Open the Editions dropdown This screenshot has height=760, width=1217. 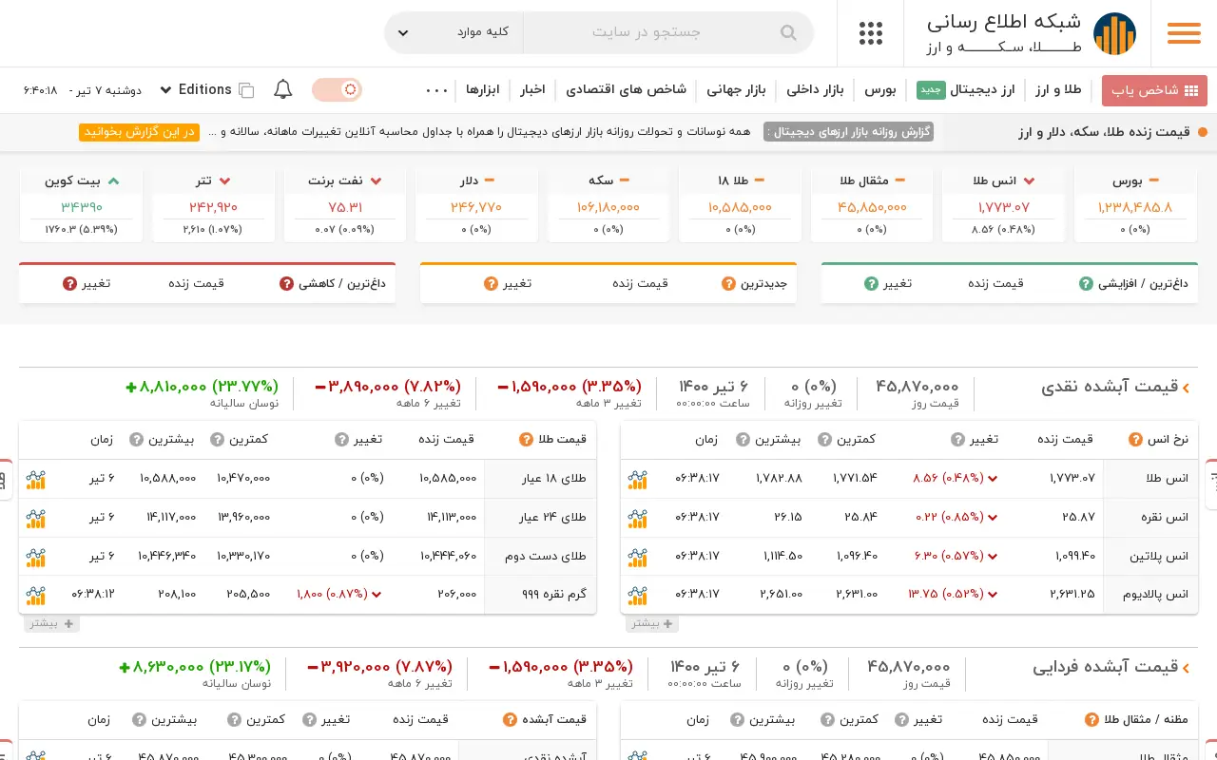point(196,89)
